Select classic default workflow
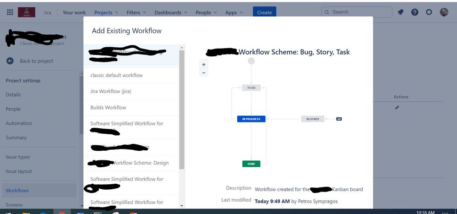The height and width of the screenshot is (214, 457). coord(131,75)
